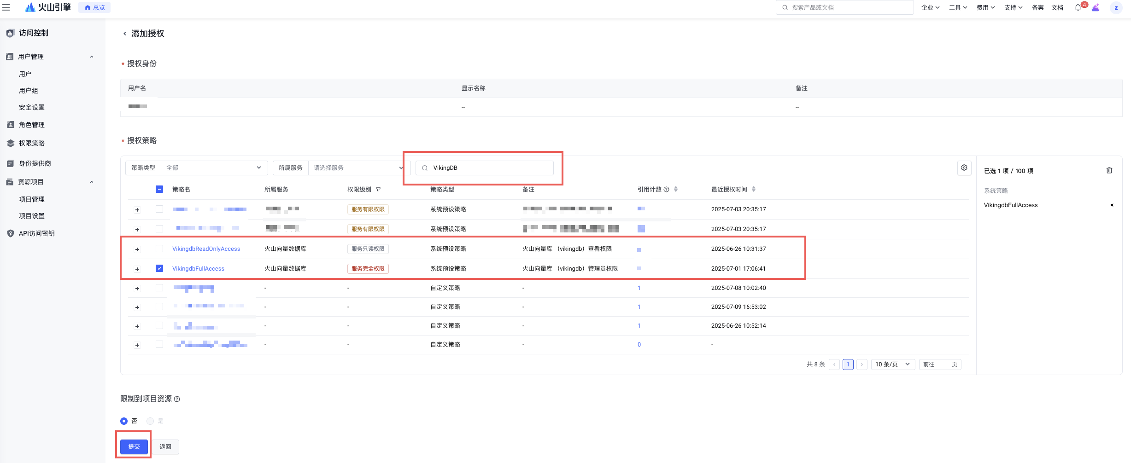Remove VikingdbFullAccess from selected list
Image resolution: width=1131 pixels, height=463 pixels.
point(1112,205)
